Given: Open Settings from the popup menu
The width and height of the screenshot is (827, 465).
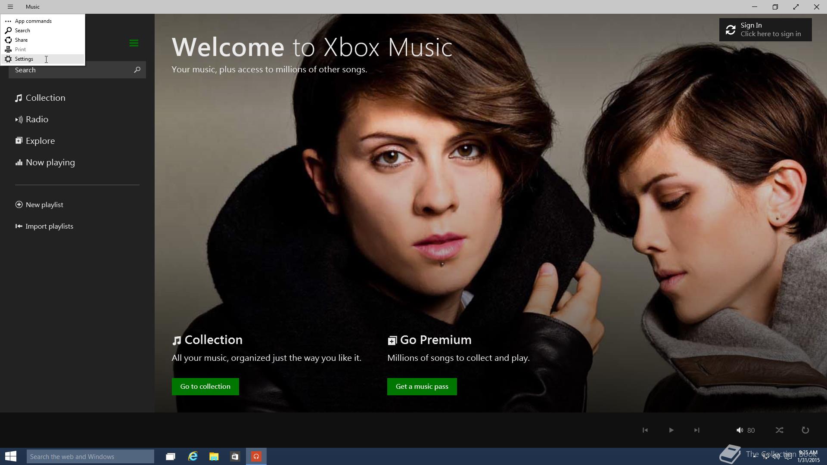Looking at the screenshot, I should coord(43,59).
